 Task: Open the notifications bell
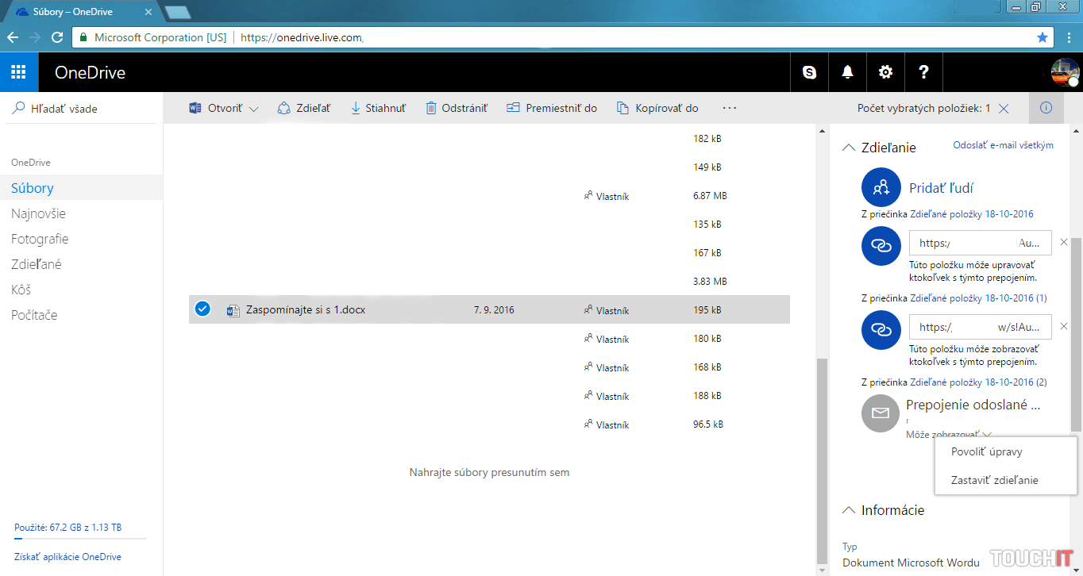click(x=848, y=73)
